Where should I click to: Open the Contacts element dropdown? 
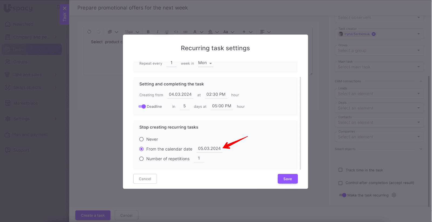click(379, 122)
